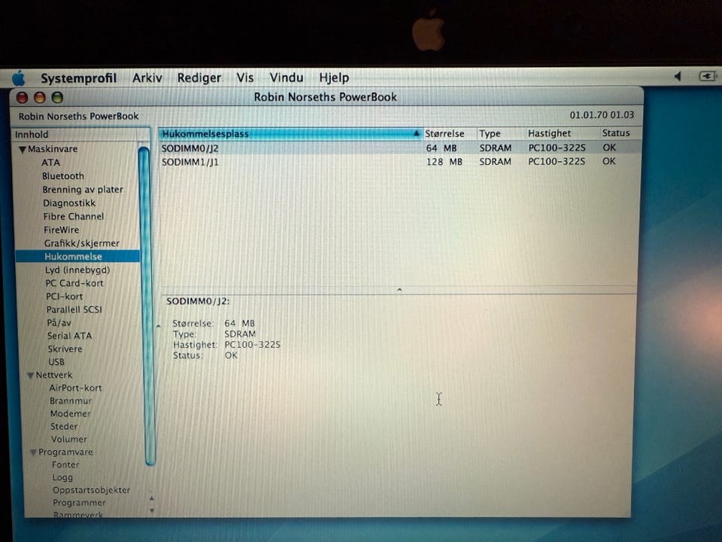The width and height of the screenshot is (722, 542).
Task: Select Steder in the sidebar
Action: pos(64,426)
